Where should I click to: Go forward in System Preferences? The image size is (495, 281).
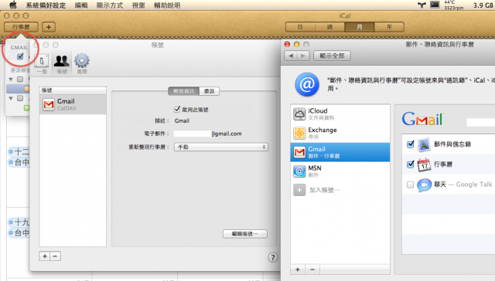(x=303, y=56)
